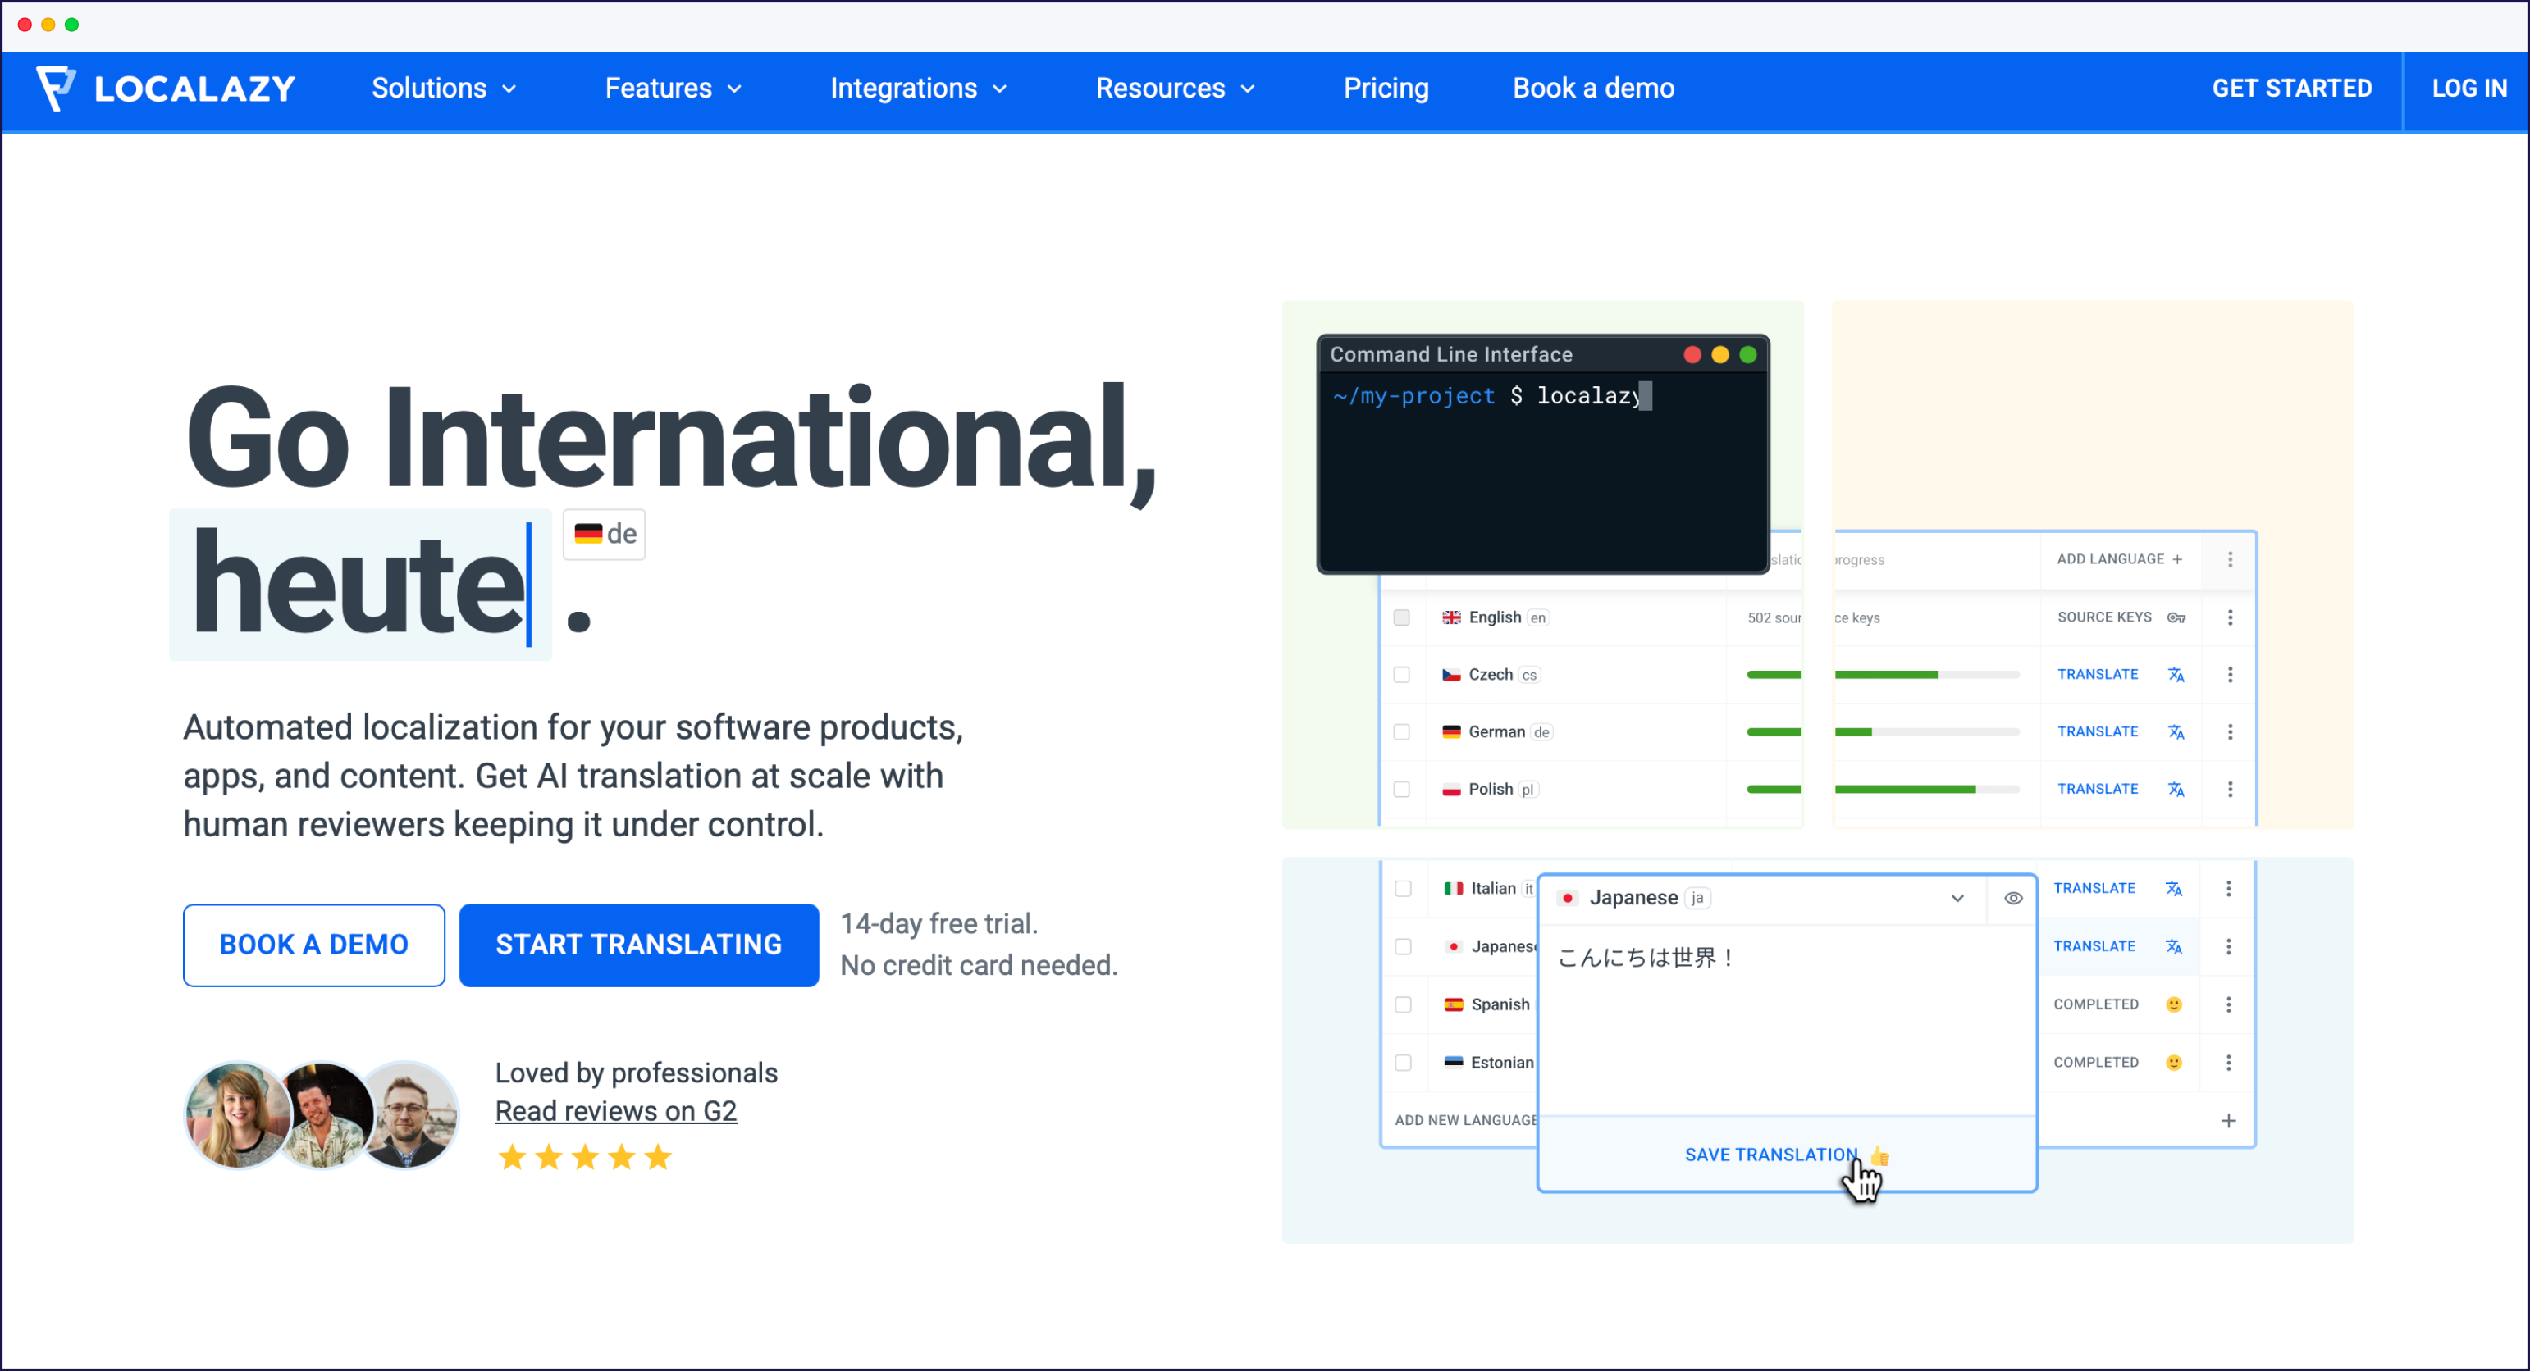This screenshot has height=1371, width=2530.
Task: Expand the Integrations menu
Action: click(x=920, y=89)
